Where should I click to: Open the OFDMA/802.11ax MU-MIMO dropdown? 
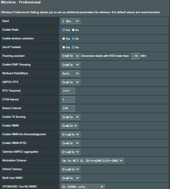(83, 187)
